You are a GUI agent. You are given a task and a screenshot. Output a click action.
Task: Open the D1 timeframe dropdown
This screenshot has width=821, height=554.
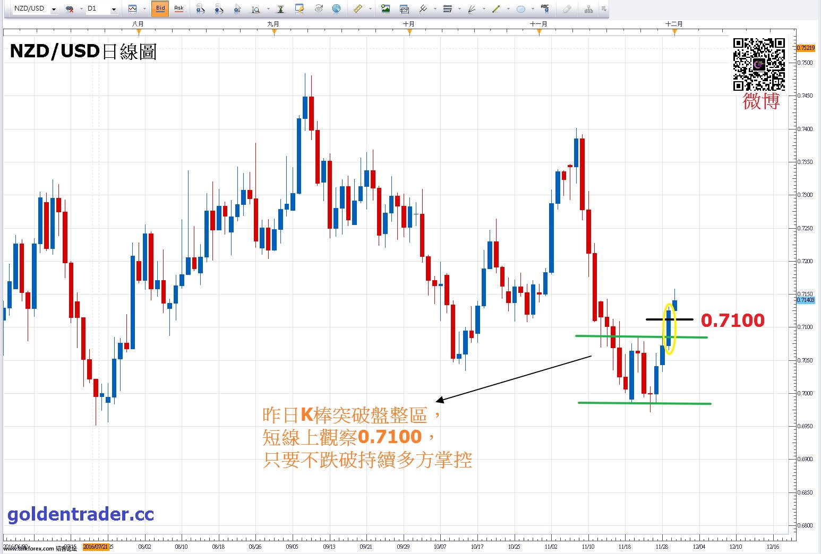coord(114,10)
